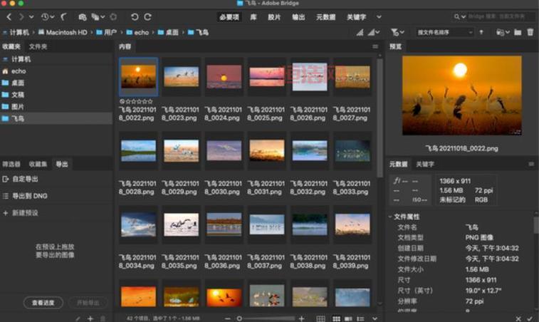Click plus icon to enlarge thumbnails
539x322 pixels.
pyautogui.click(x=301, y=318)
